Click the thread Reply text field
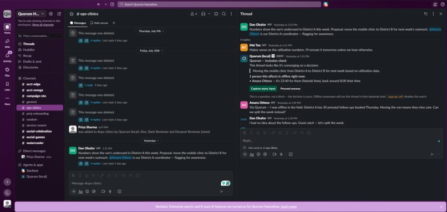 pyautogui.click(x=339, y=140)
